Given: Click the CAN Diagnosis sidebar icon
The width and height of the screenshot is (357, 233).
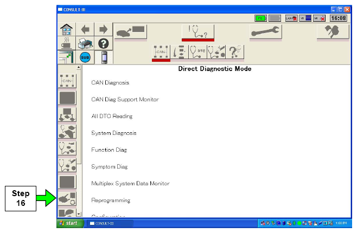Looking at the screenshot, I should (67, 81).
